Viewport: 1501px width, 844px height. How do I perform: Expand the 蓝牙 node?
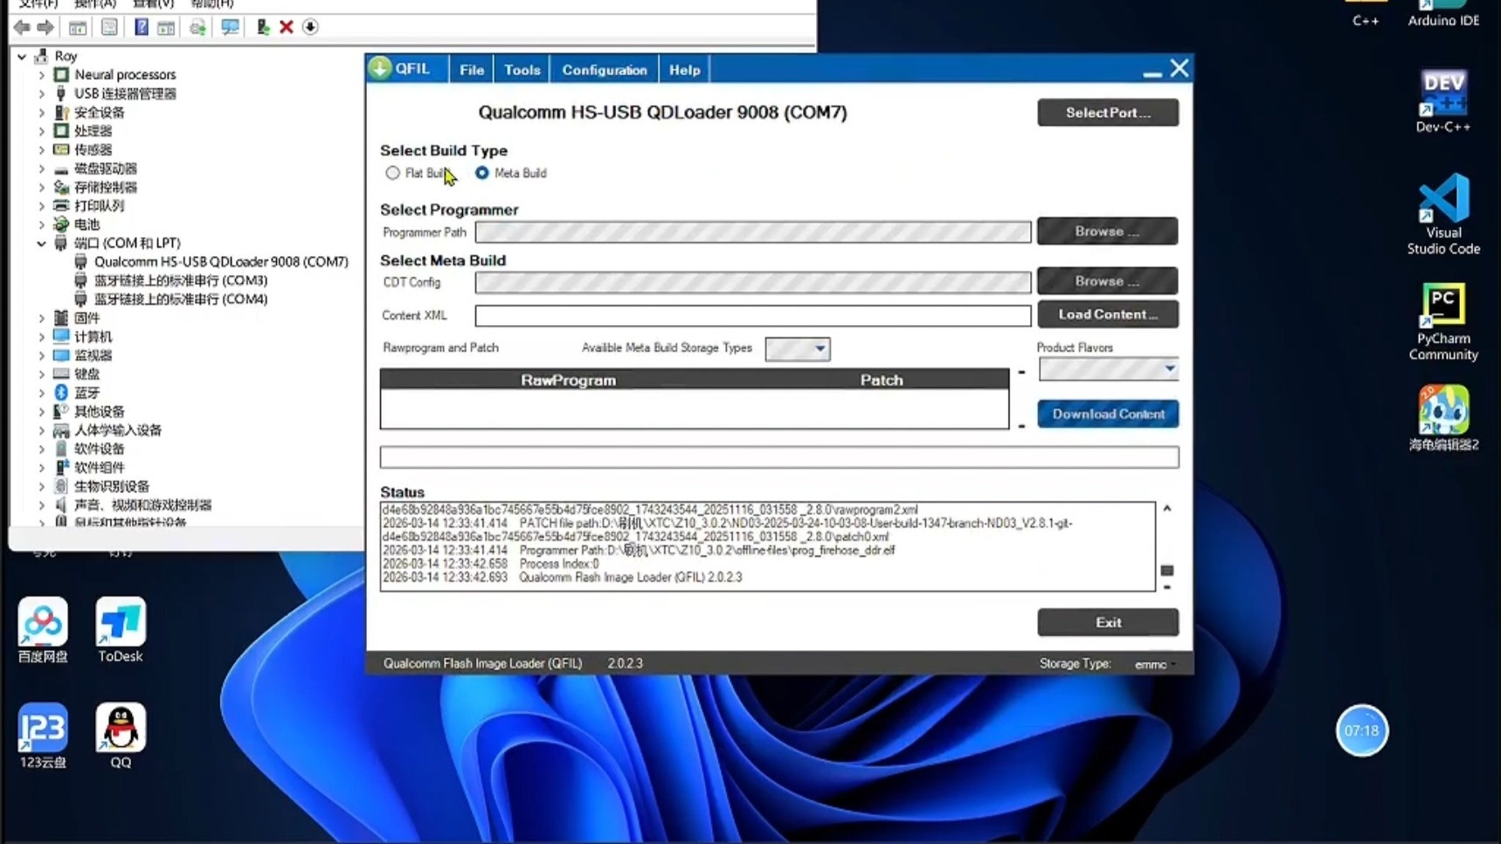tap(41, 393)
